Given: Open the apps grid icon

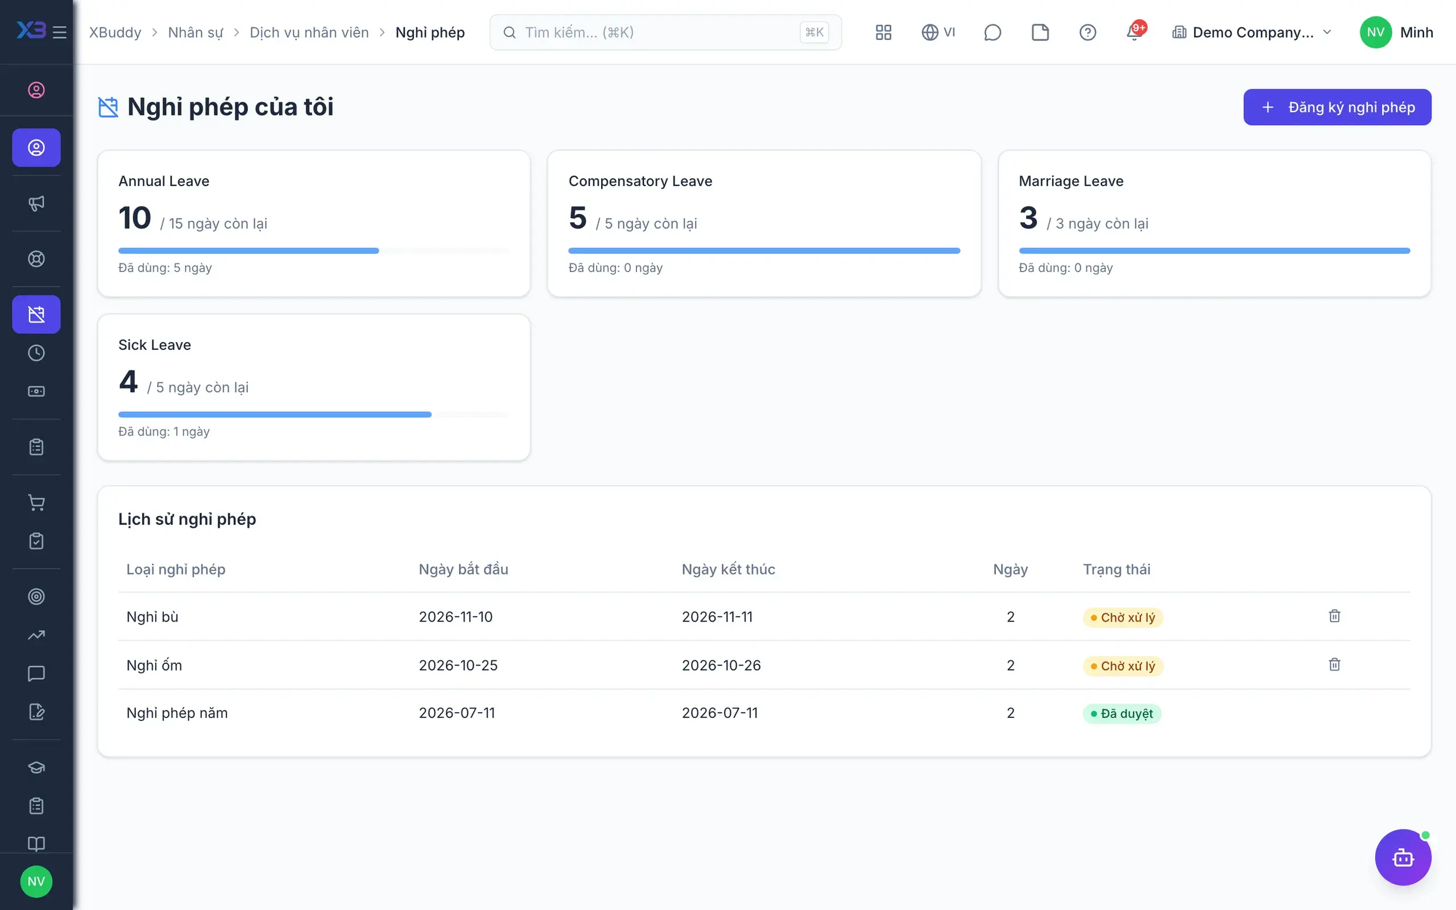Looking at the screenshot, I should tap(883, 32).
